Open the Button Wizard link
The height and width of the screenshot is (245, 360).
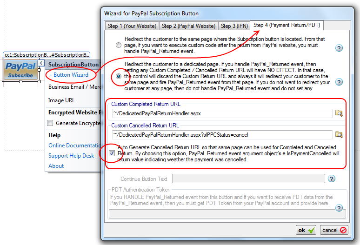coord(71,75)
